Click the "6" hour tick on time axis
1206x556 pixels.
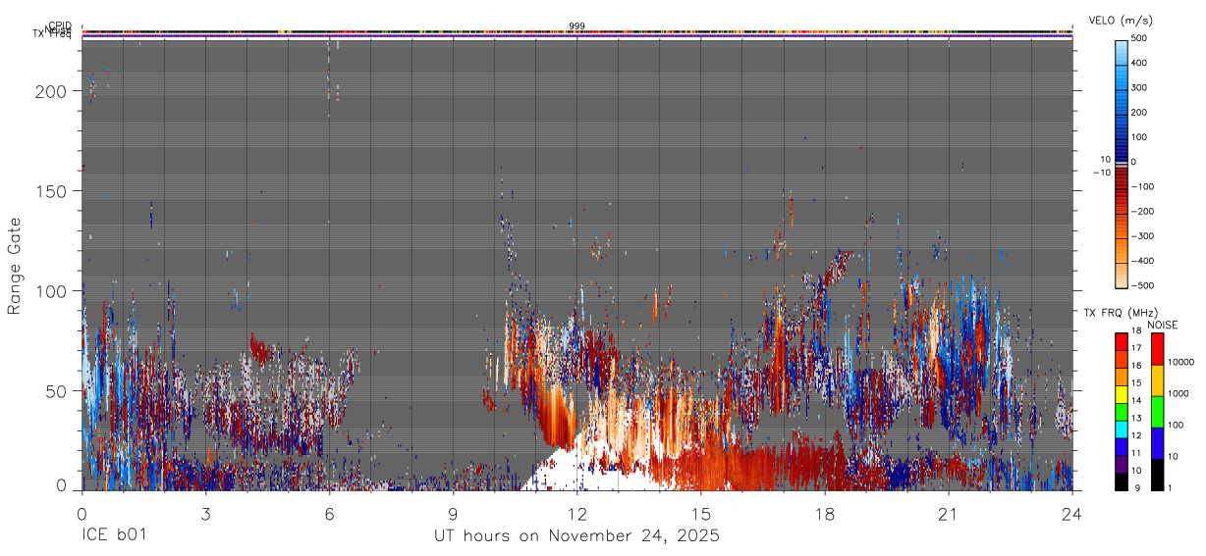[x=329, y=514]
